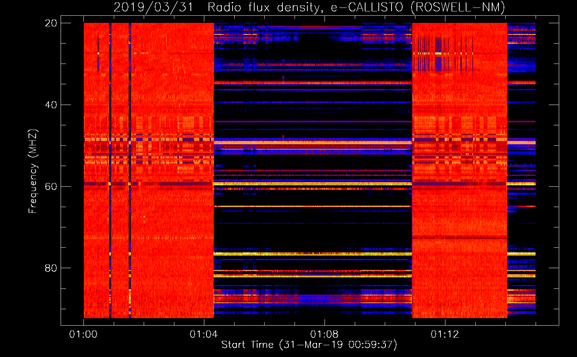Click the '01:00' time tick label
577x357 pixels.
[x=83, y=335]
